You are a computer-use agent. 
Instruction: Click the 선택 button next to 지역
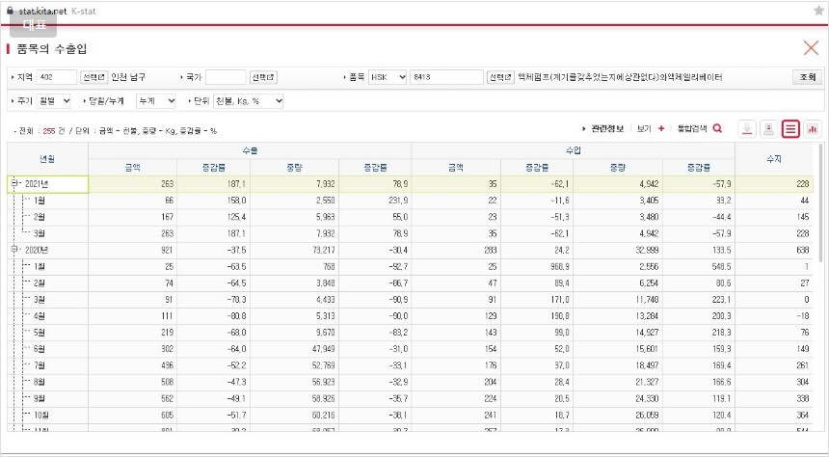pos(94,77)
